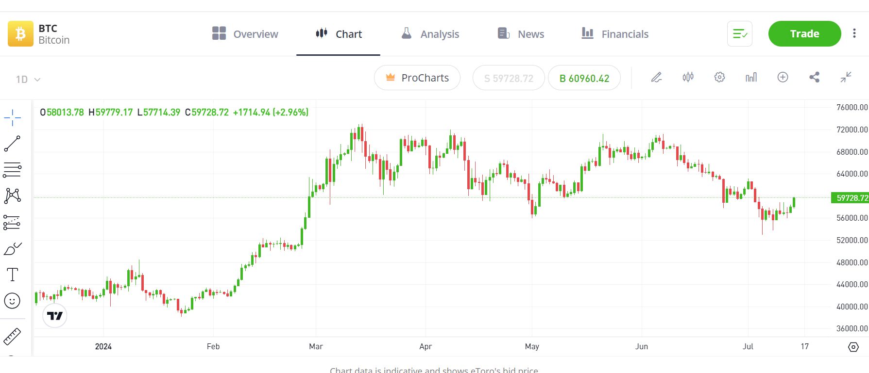Viewport: 869px width, 373px height.
Task: Open the 1D timeframe dropdown
Action: pos(27,79)
